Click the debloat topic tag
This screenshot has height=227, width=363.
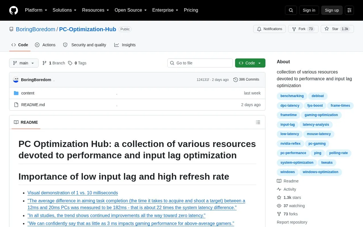click(318, 96)
